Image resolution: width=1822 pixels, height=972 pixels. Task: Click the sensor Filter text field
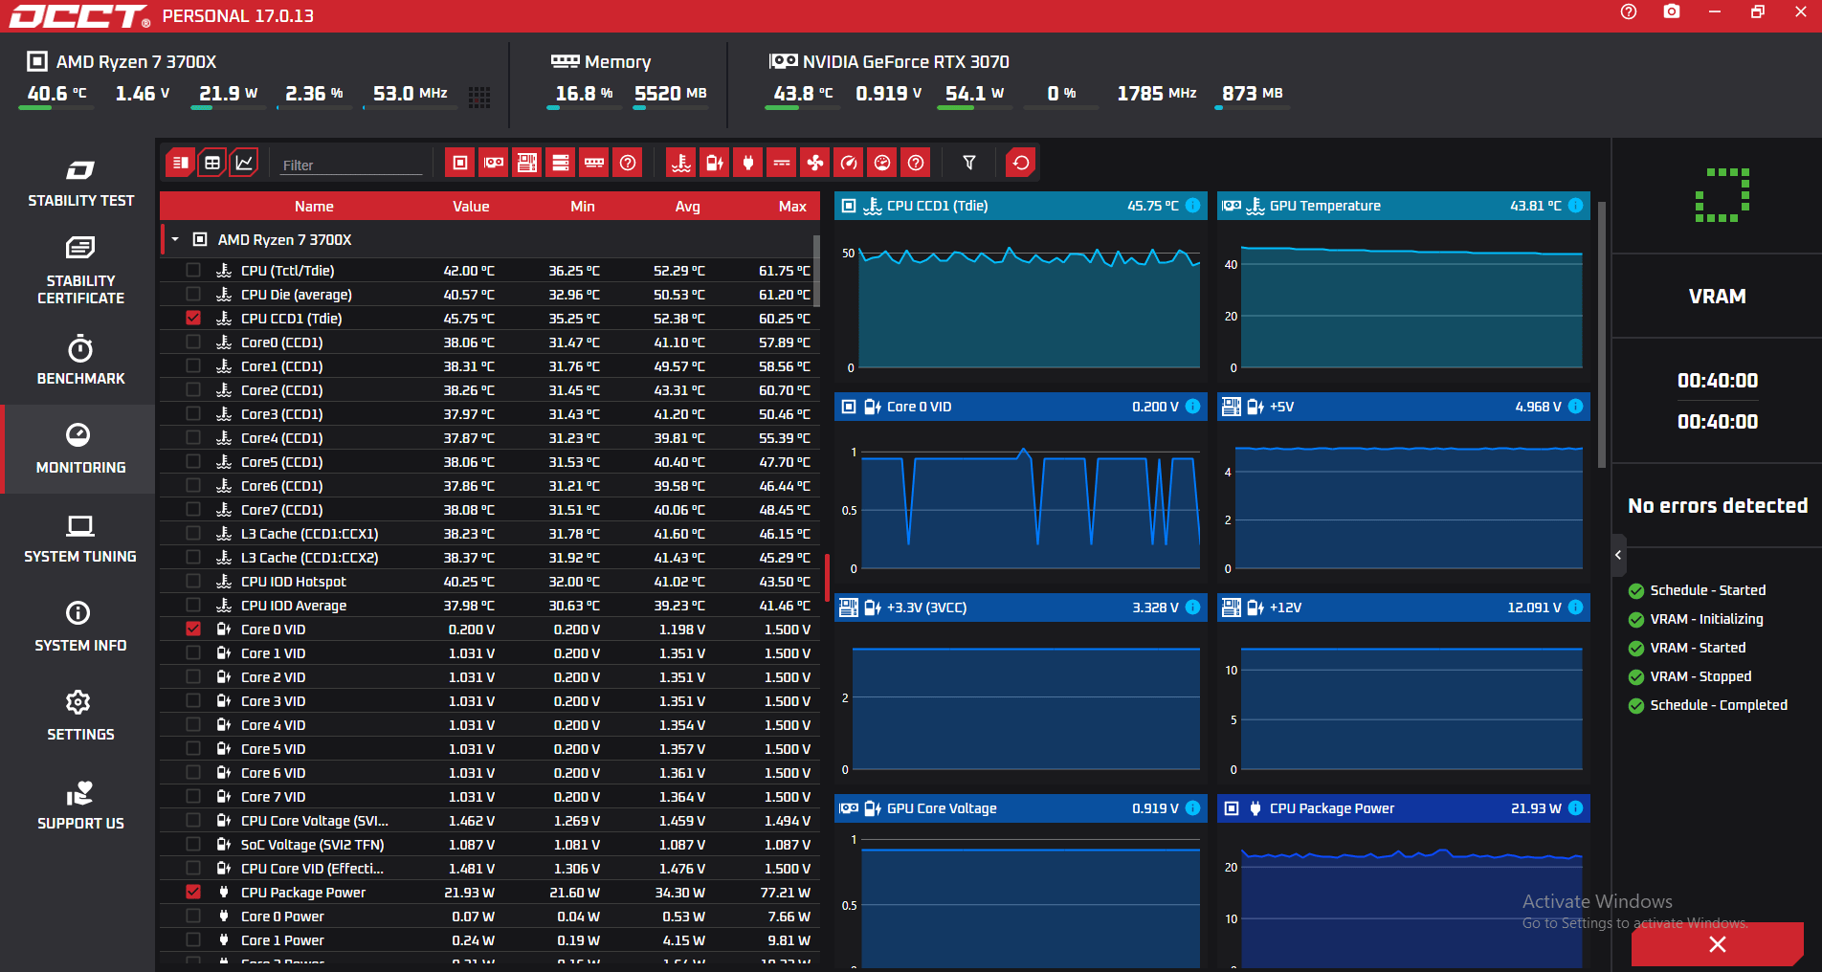[351, 165]
